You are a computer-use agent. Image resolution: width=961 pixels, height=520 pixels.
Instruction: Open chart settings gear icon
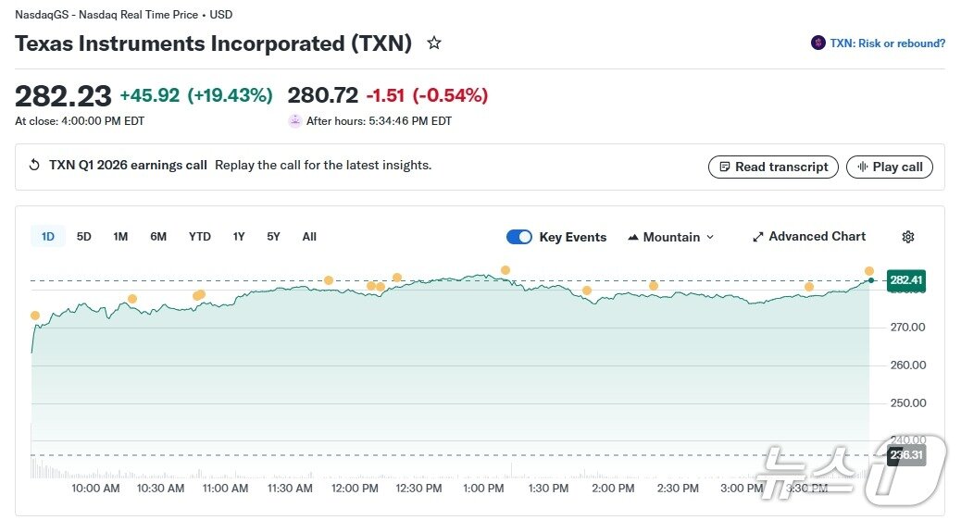click(x=907, y=237)
